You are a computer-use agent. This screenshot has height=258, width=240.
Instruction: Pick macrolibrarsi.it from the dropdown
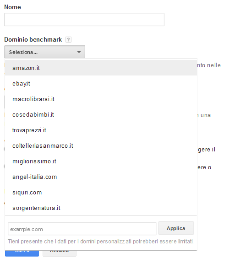[x=101, y=99]
